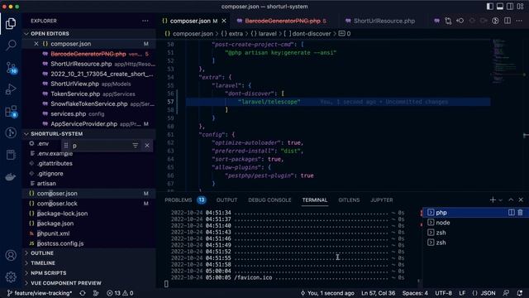Change indentation via Spaces: 4
Image resolution: width=529 pixels, height=298 pixels.
(x=415, y=293)
